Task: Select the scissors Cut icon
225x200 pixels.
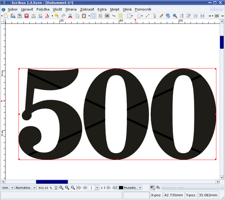Action: click(70, 16)
